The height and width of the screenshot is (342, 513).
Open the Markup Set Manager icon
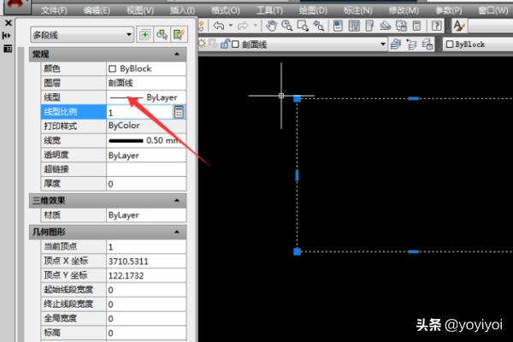click(401, 26)
